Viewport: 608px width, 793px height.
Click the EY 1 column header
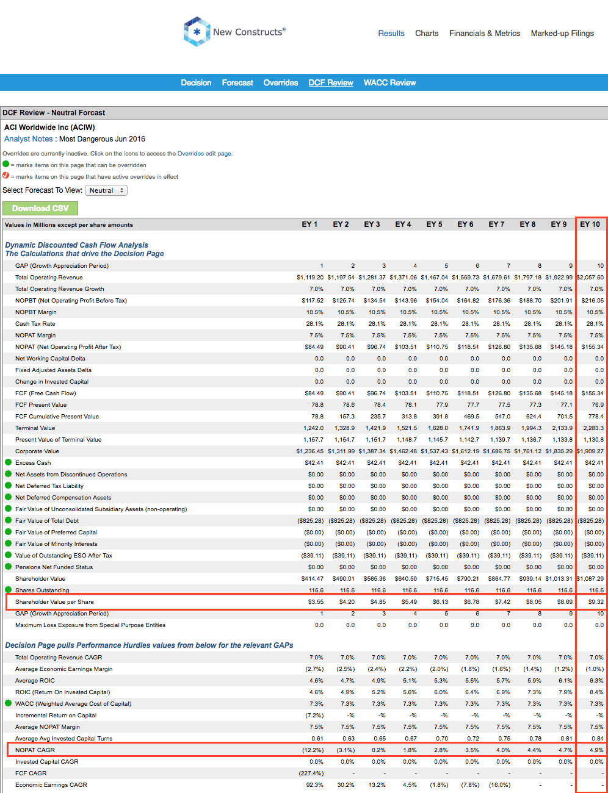(x=309, y=224)
